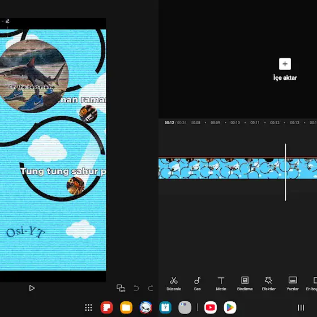Open the app drawer grid icon
The image size is (317, 317).
(x=88, y=307)
